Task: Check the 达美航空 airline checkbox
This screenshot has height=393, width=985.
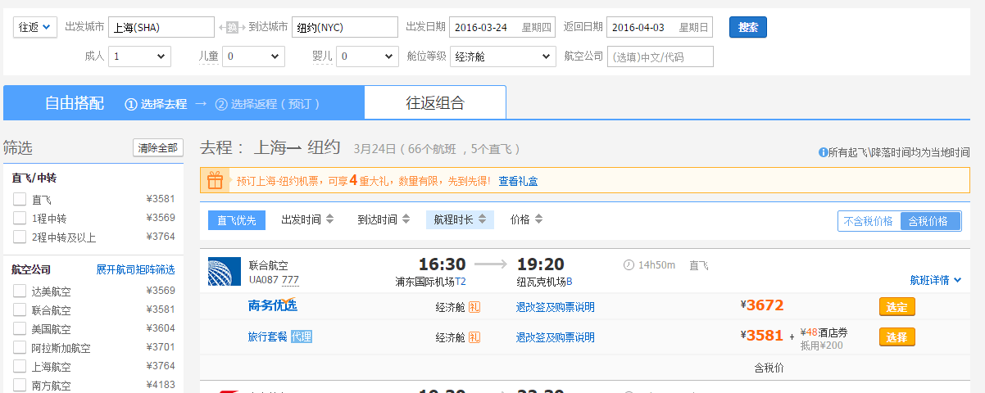Action: coord(20,291)
